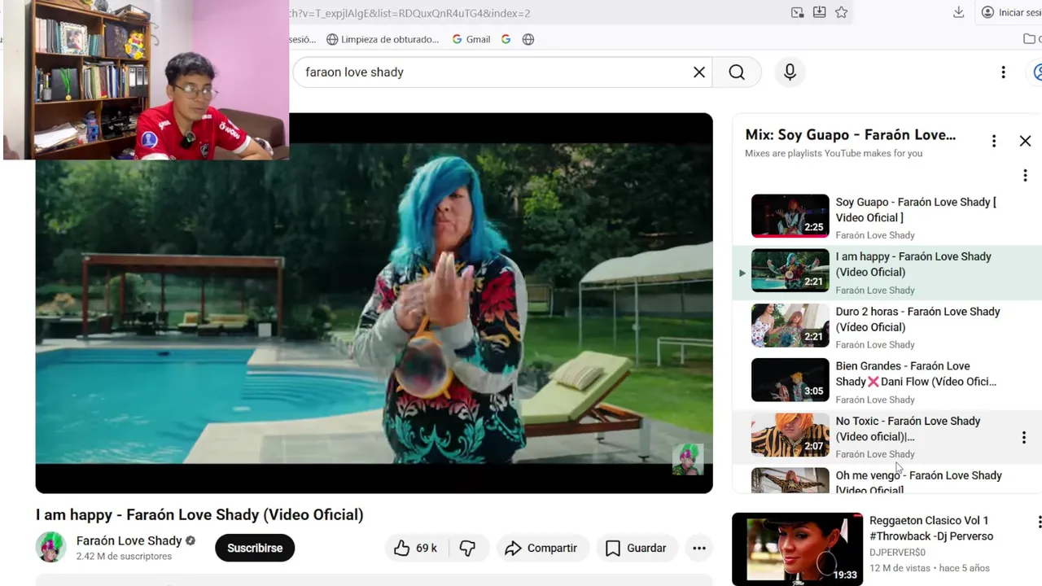Click the Suscribirse button

255,548
